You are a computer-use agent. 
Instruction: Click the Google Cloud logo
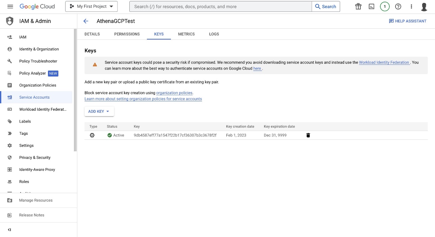[x=37, y=6]
